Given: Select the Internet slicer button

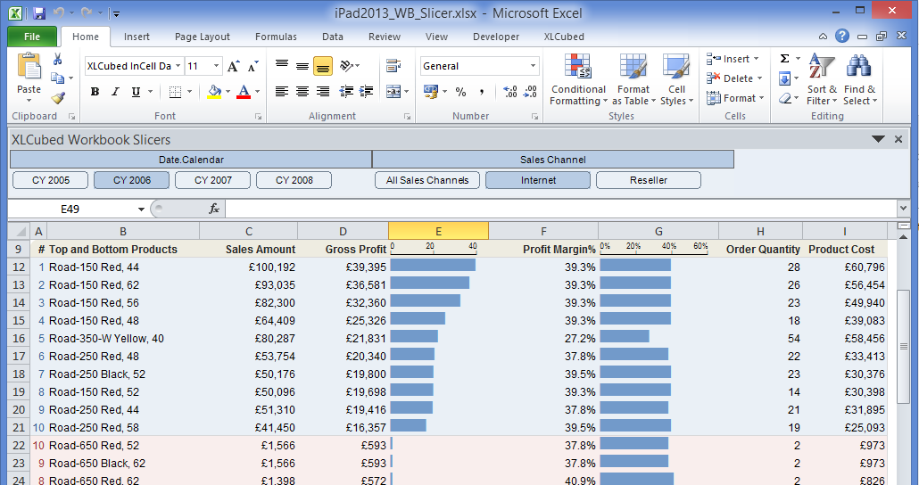Looking at the screenshot, I should [538, 180].
